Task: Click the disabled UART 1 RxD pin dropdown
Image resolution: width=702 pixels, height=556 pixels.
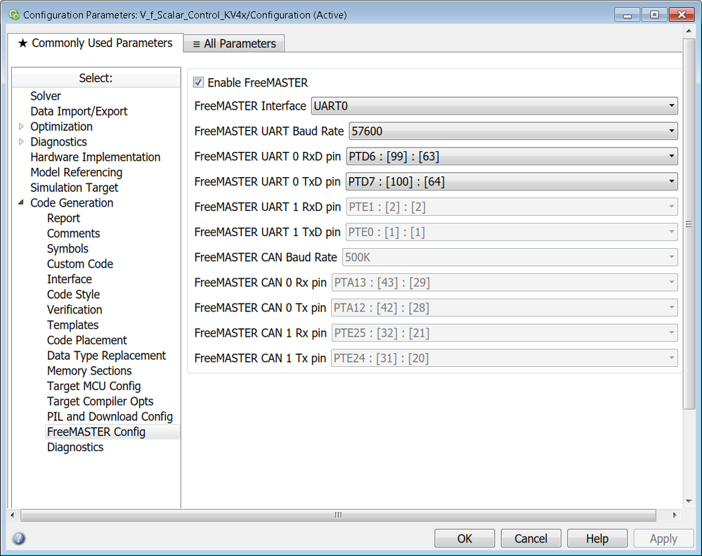Action: click(512, 207)
